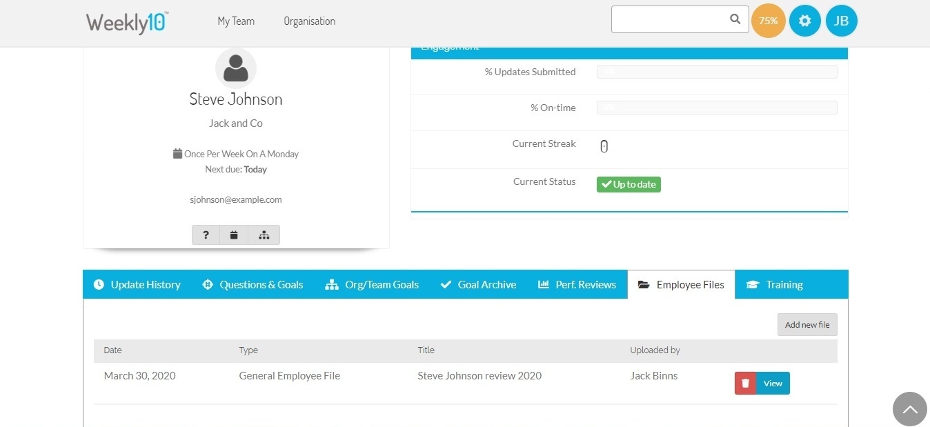Switch to Questions & Goals tab

click(253, 285)
